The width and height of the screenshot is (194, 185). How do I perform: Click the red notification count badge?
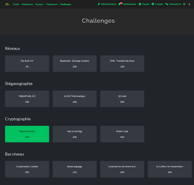coord(121,3)
